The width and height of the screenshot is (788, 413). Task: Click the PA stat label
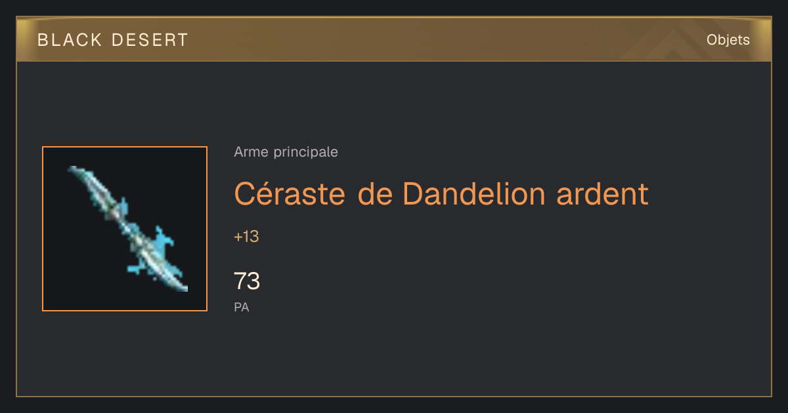pos(242,307)
